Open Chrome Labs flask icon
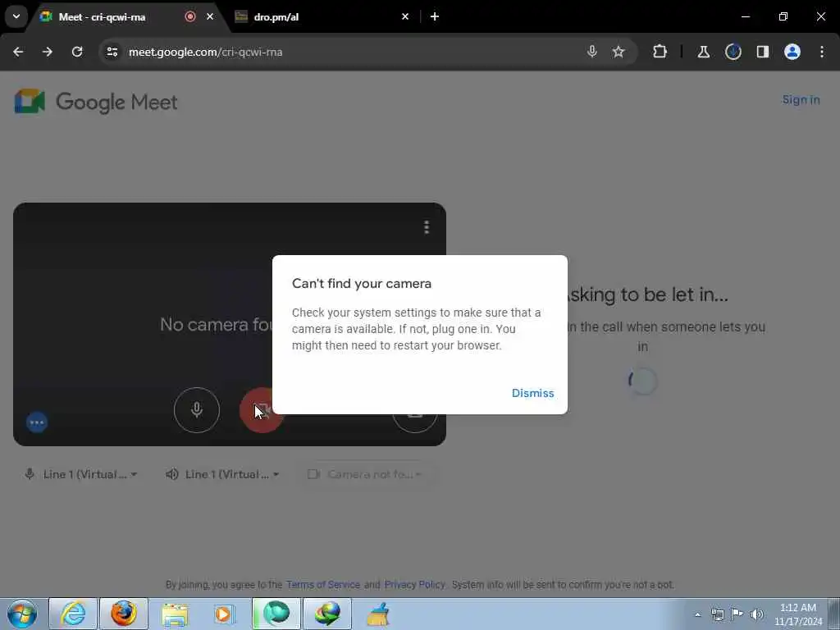The image size is (840, 630). (x=703, y=52)
